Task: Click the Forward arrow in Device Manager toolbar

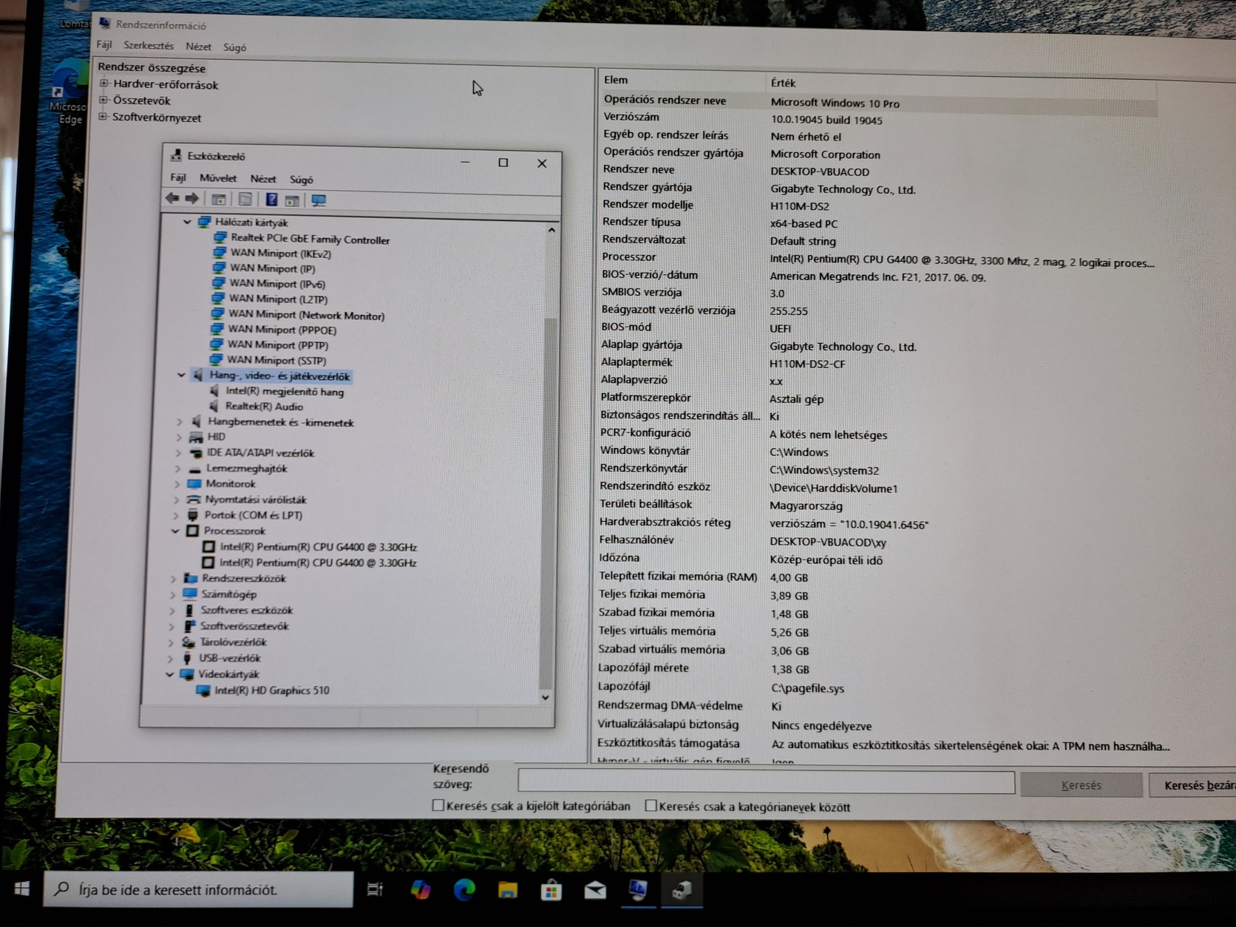Action: pos(192,198)
